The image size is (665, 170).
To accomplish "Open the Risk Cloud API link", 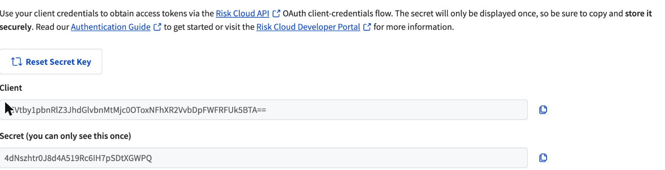I will coord(243,14).
